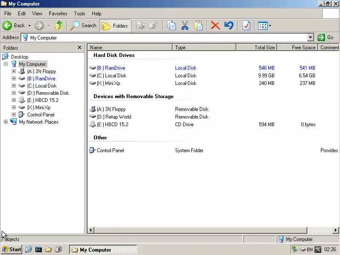Click the Show Desktop quick launch icon
The width and height of the screenshot is (340, 255).
point(28,249)
